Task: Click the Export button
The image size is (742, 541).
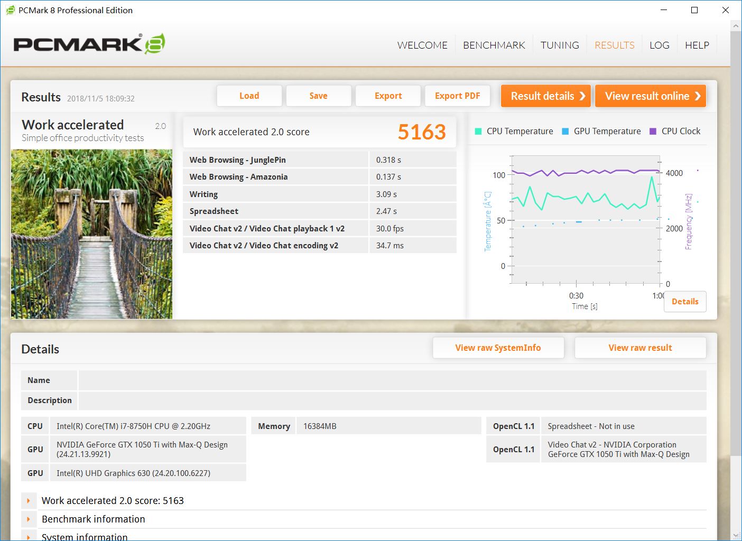Action: [x=388, y=96]
